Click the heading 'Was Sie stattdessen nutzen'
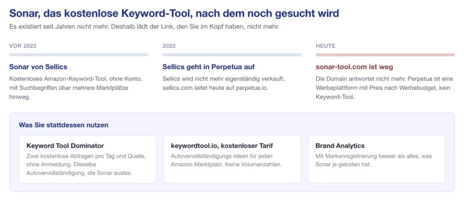Screen dimensions: 464x201 [x=63, y=125]
